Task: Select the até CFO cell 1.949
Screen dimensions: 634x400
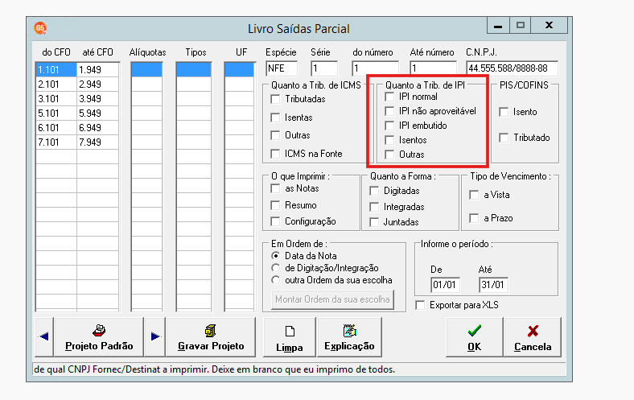Action: 98,69
